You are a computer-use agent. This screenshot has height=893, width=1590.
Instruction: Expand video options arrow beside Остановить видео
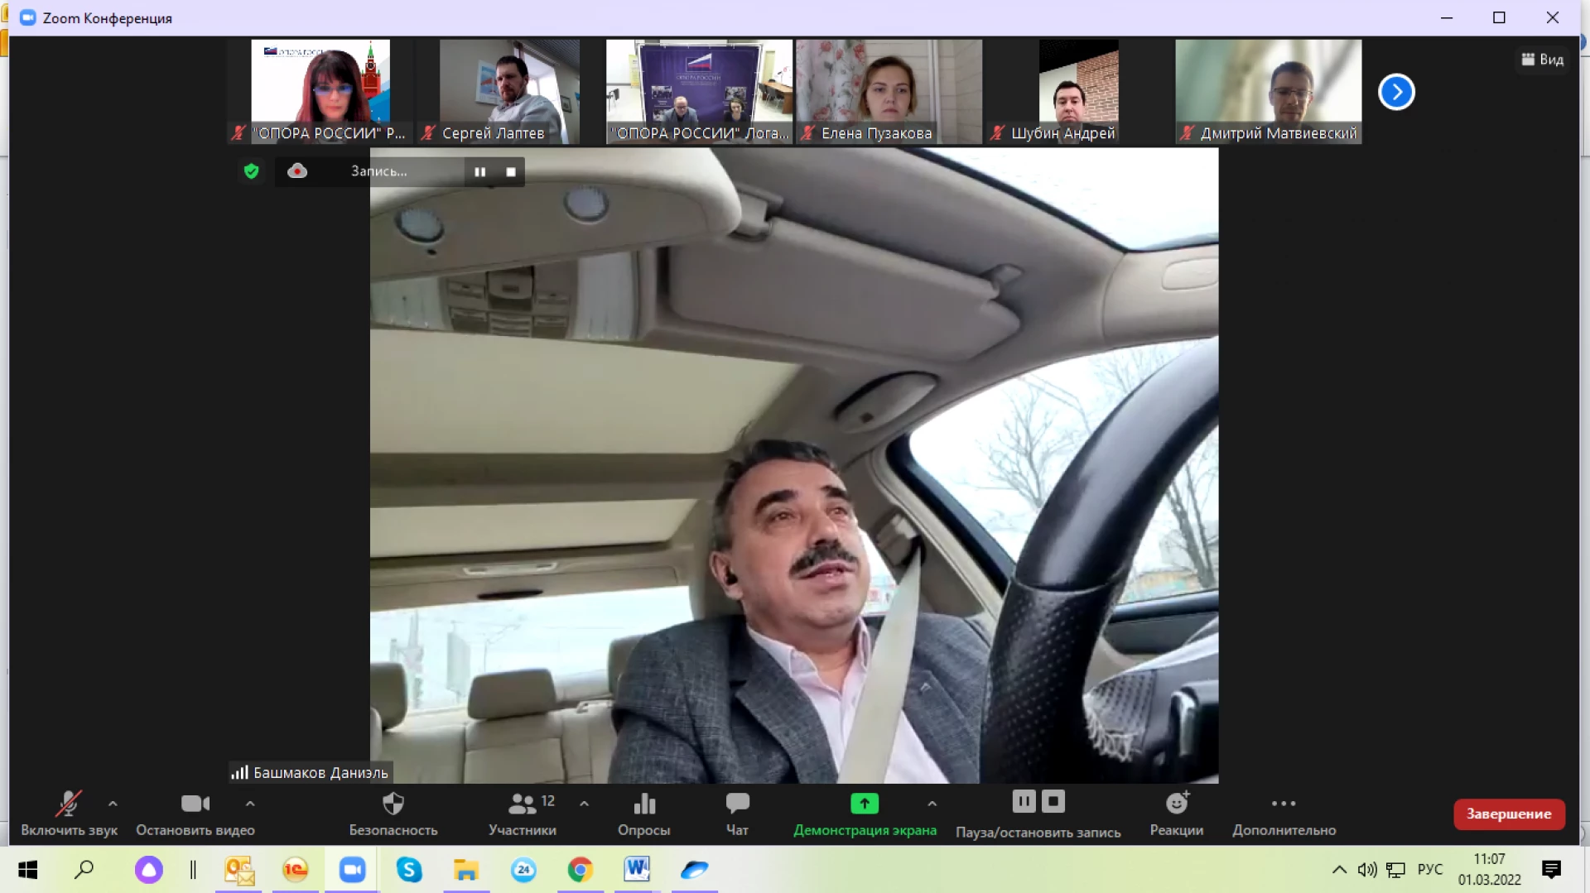tap(250, 804)
